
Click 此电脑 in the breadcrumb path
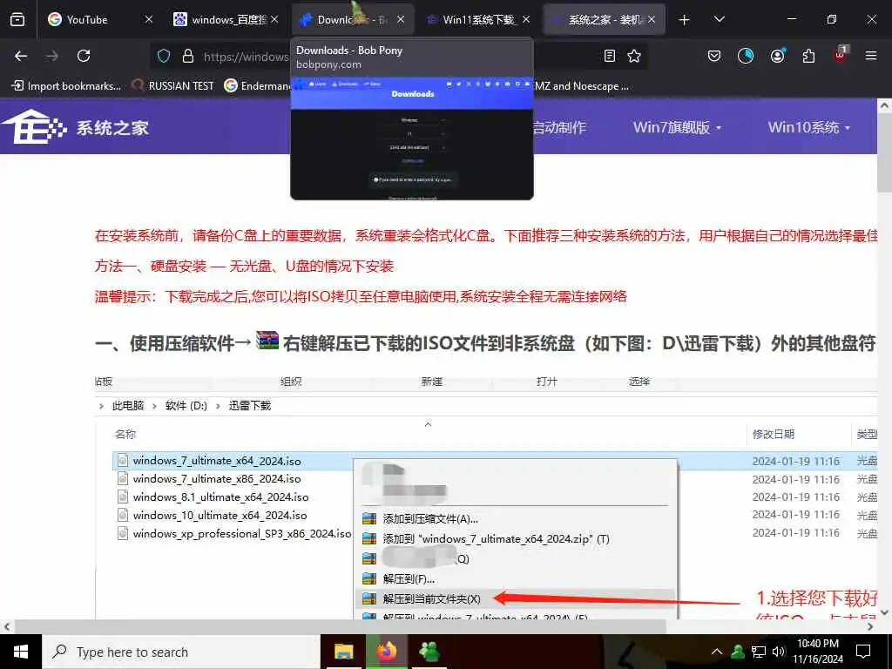click(128, 406)
